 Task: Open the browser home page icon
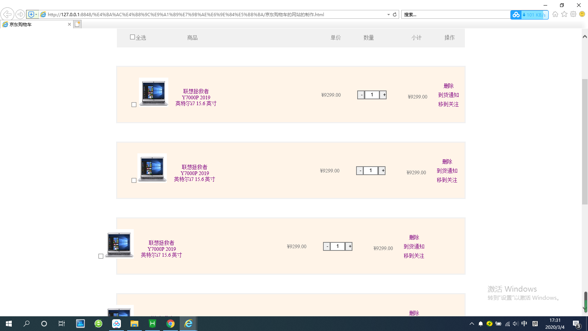555,14
